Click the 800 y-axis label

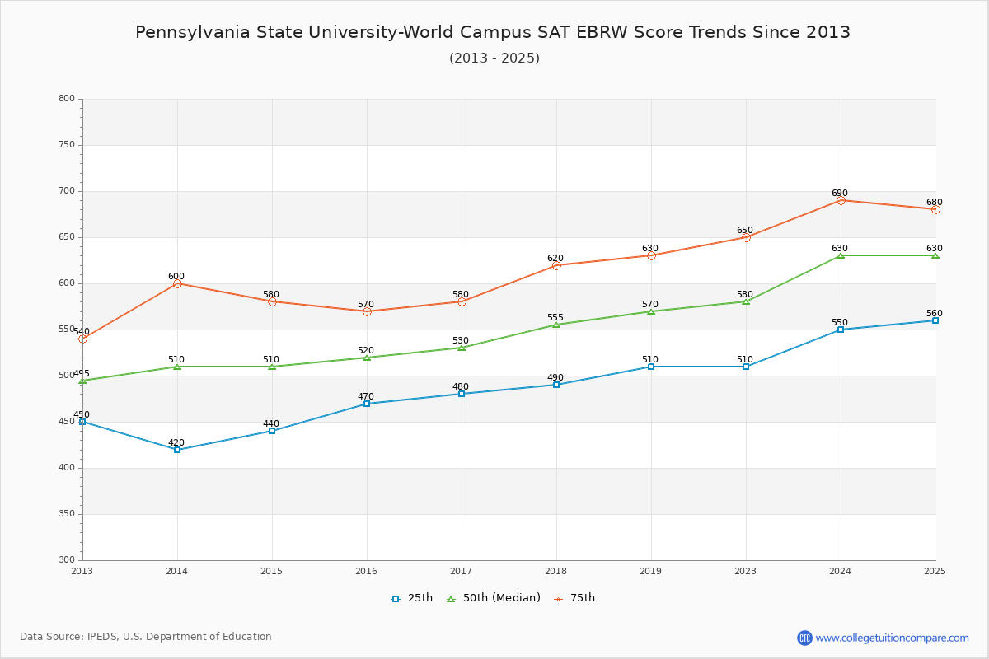point(67,99)
